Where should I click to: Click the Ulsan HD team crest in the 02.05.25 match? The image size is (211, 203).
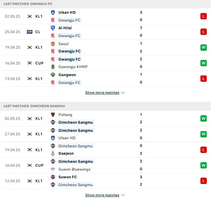coord(53,12)
